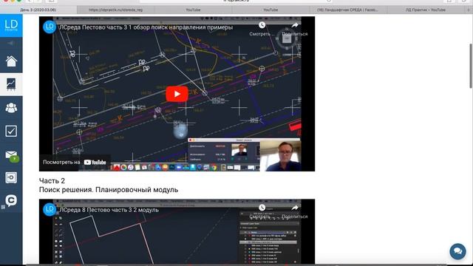Switch to the ldpraktik.ru/ldsreda_reg tab

115,10
